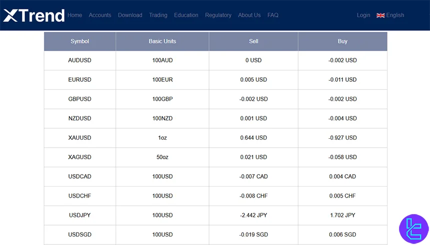Viewport: 430px width, 245px height.
Task: Click the XTrend logo
Action: click(34, 15)
